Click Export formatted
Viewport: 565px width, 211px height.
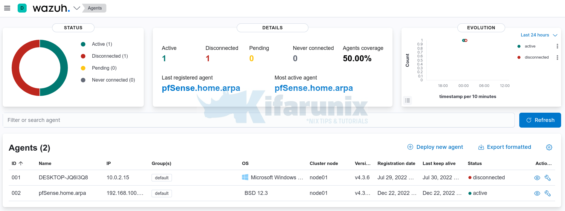[x=505, y=147]
